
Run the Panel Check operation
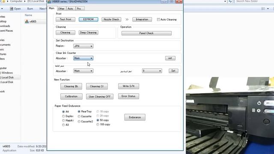pos(146,33)
